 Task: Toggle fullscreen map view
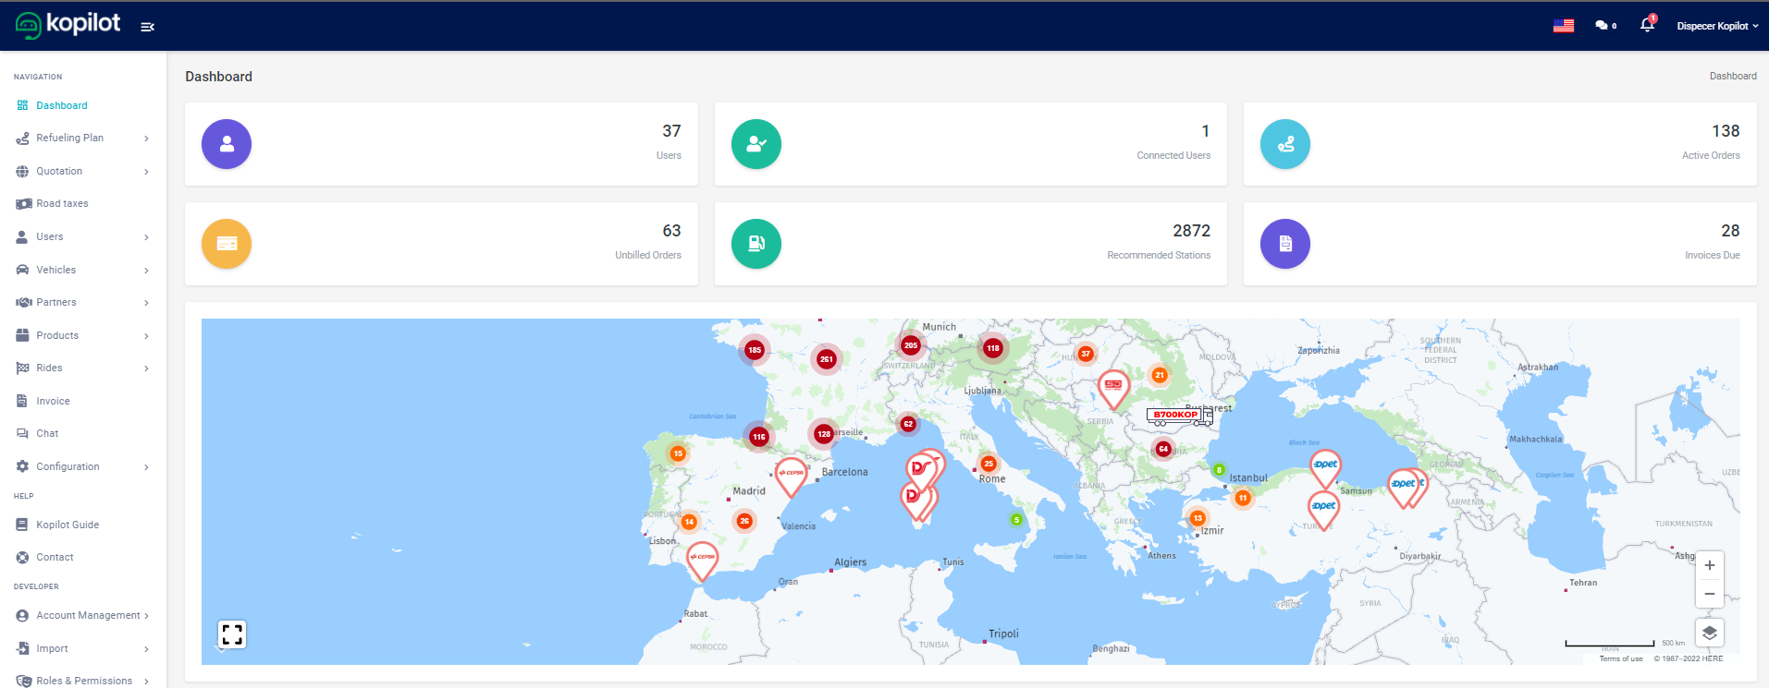(232, 634)
